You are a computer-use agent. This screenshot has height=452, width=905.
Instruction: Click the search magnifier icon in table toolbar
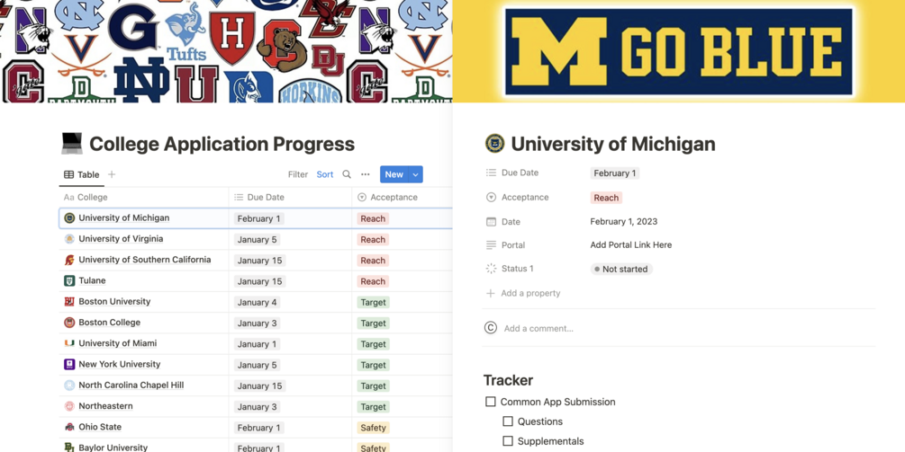[x=347, y=174]
